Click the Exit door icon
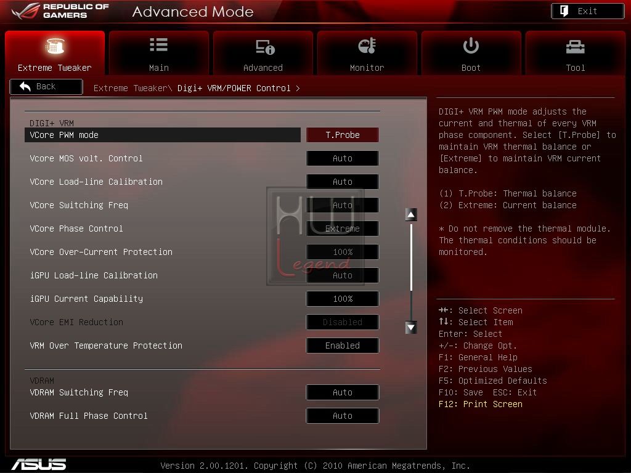631x473 pixels. coord(564,11)
